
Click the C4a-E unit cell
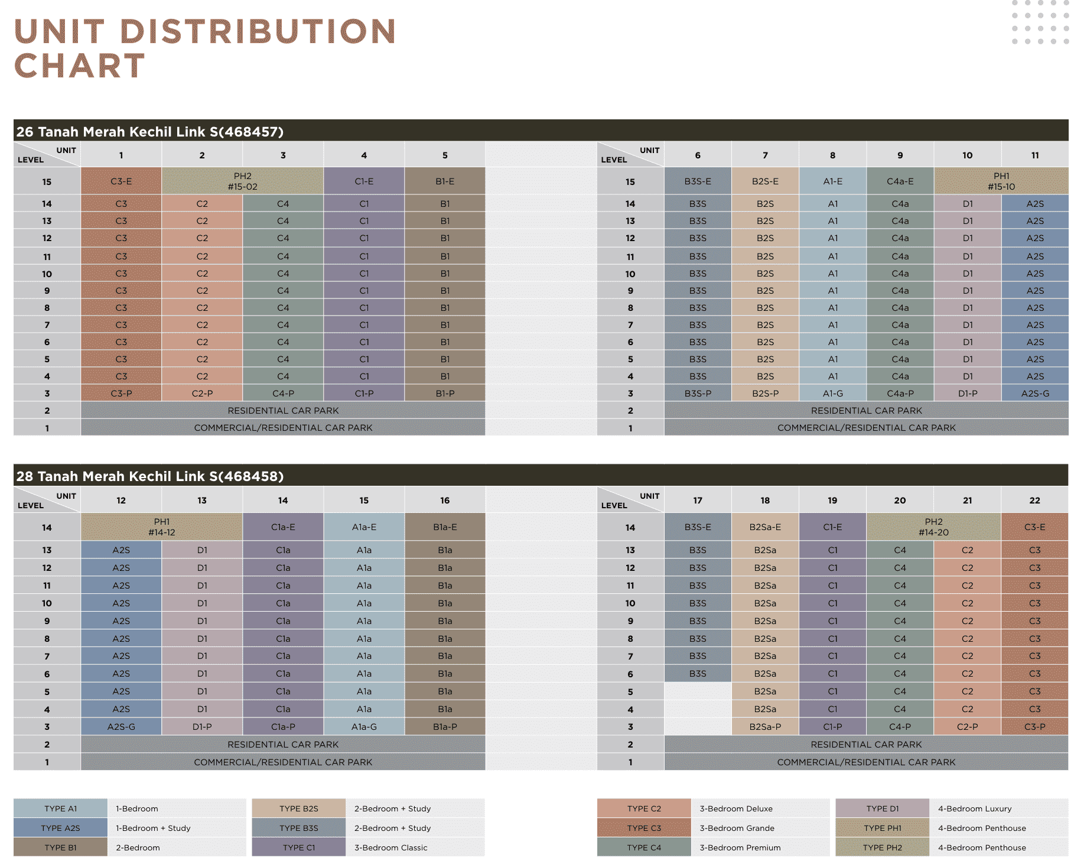tap(900, 181)
